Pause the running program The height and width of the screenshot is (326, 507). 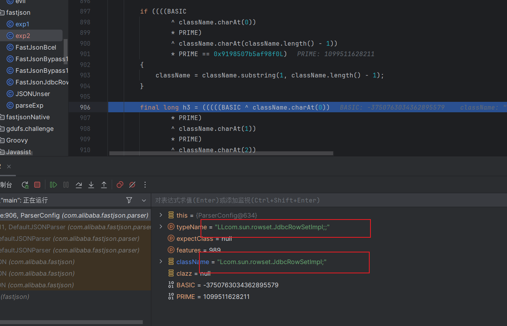tap(66, 185)
